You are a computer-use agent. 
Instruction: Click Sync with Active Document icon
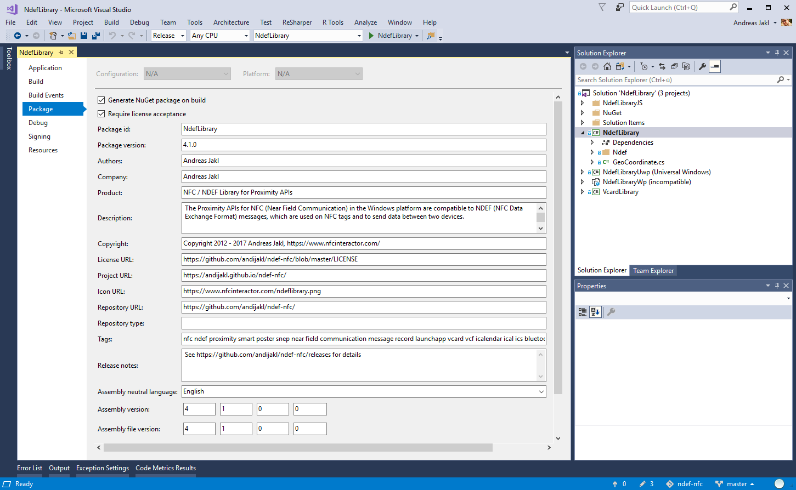662,66
